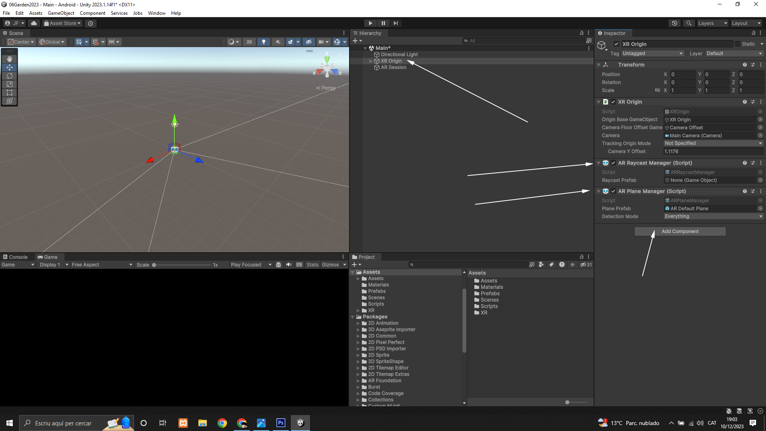Select the Hand view tool
Viewport: 766px width, 431px height.
(x=10, y=59)
